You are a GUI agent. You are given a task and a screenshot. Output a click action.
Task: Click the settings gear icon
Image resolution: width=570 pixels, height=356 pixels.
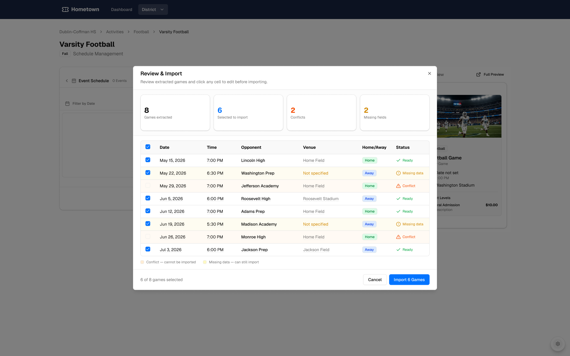[x=558, y=344]
